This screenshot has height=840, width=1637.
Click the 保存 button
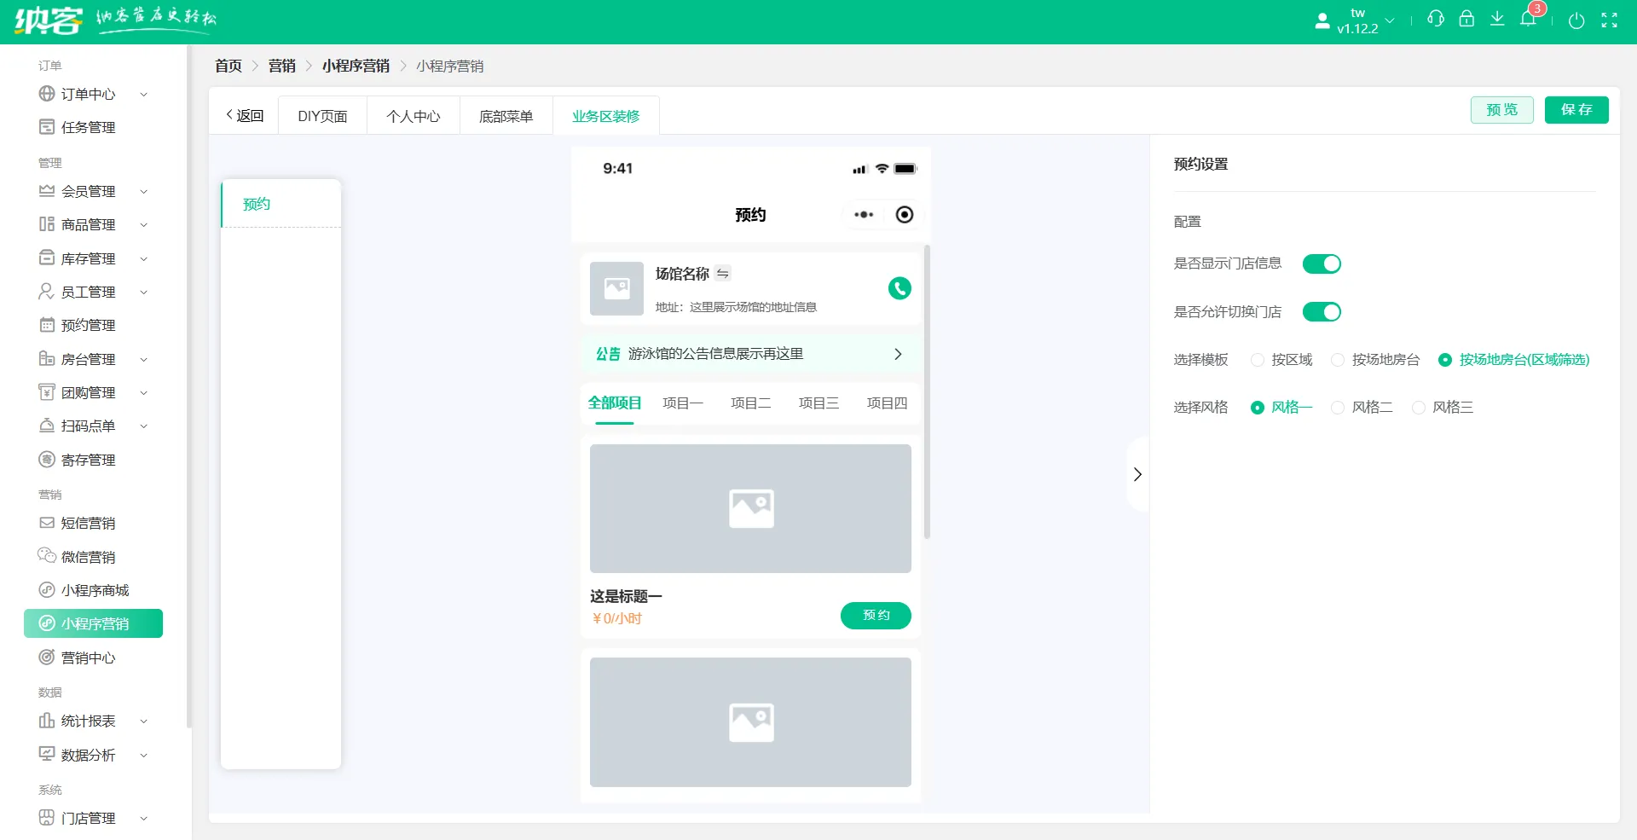pyautogui.click(x=1576, y=109)
